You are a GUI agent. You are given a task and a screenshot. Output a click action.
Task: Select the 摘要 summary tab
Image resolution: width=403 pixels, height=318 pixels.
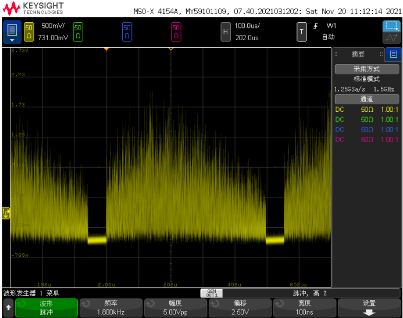coord(358,54)
